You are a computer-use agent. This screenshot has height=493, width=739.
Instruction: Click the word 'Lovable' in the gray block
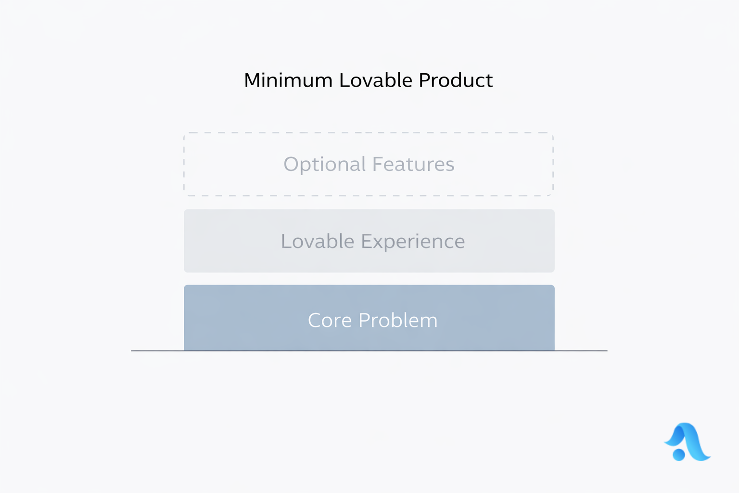[318, 241]
